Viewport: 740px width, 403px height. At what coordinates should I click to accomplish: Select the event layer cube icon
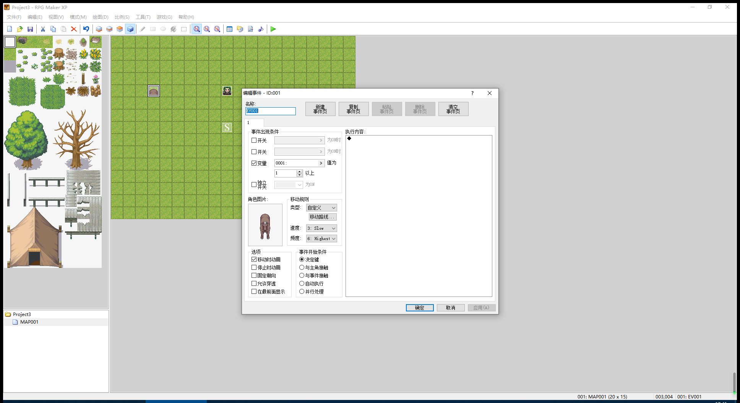click(x=130, y=29)
